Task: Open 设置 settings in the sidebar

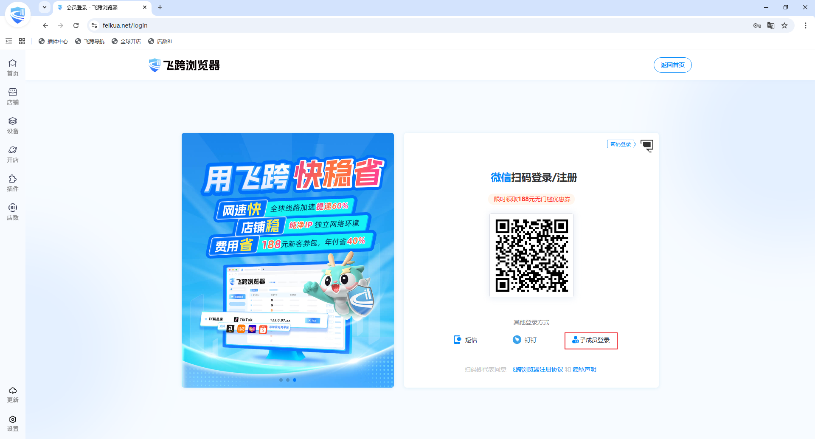Action: coord(13,423)
